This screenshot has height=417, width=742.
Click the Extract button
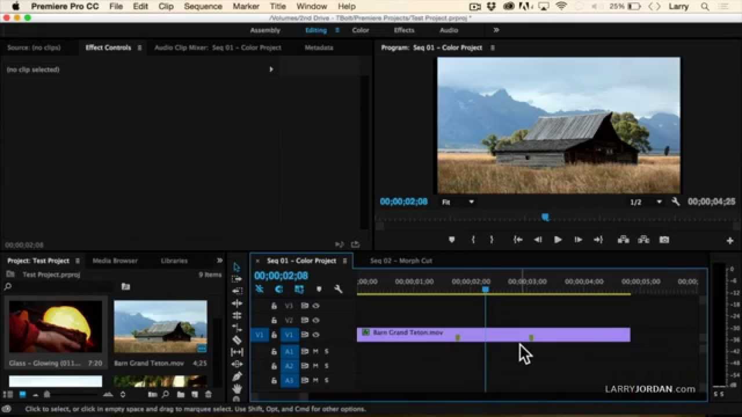[643, 240]
